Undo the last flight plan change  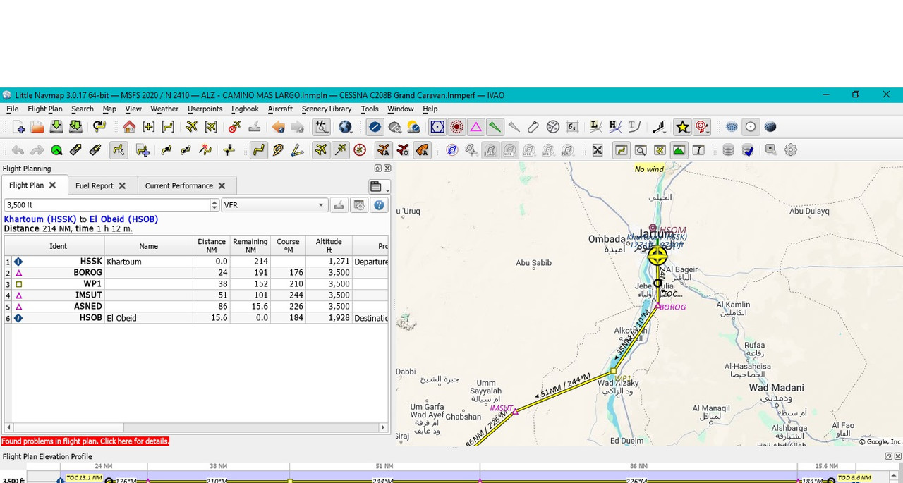(18, 150)
